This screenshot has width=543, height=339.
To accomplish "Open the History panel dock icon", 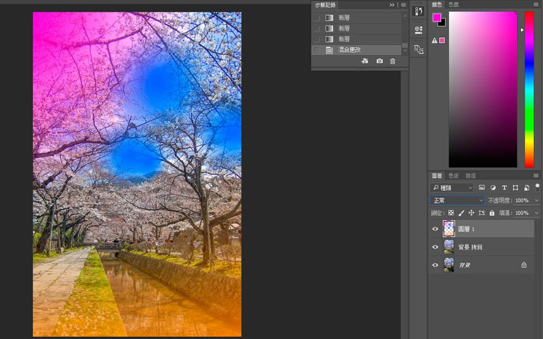I will click(418, 11).
